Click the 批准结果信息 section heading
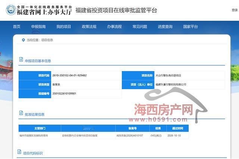239x159 pixels. 35,114
